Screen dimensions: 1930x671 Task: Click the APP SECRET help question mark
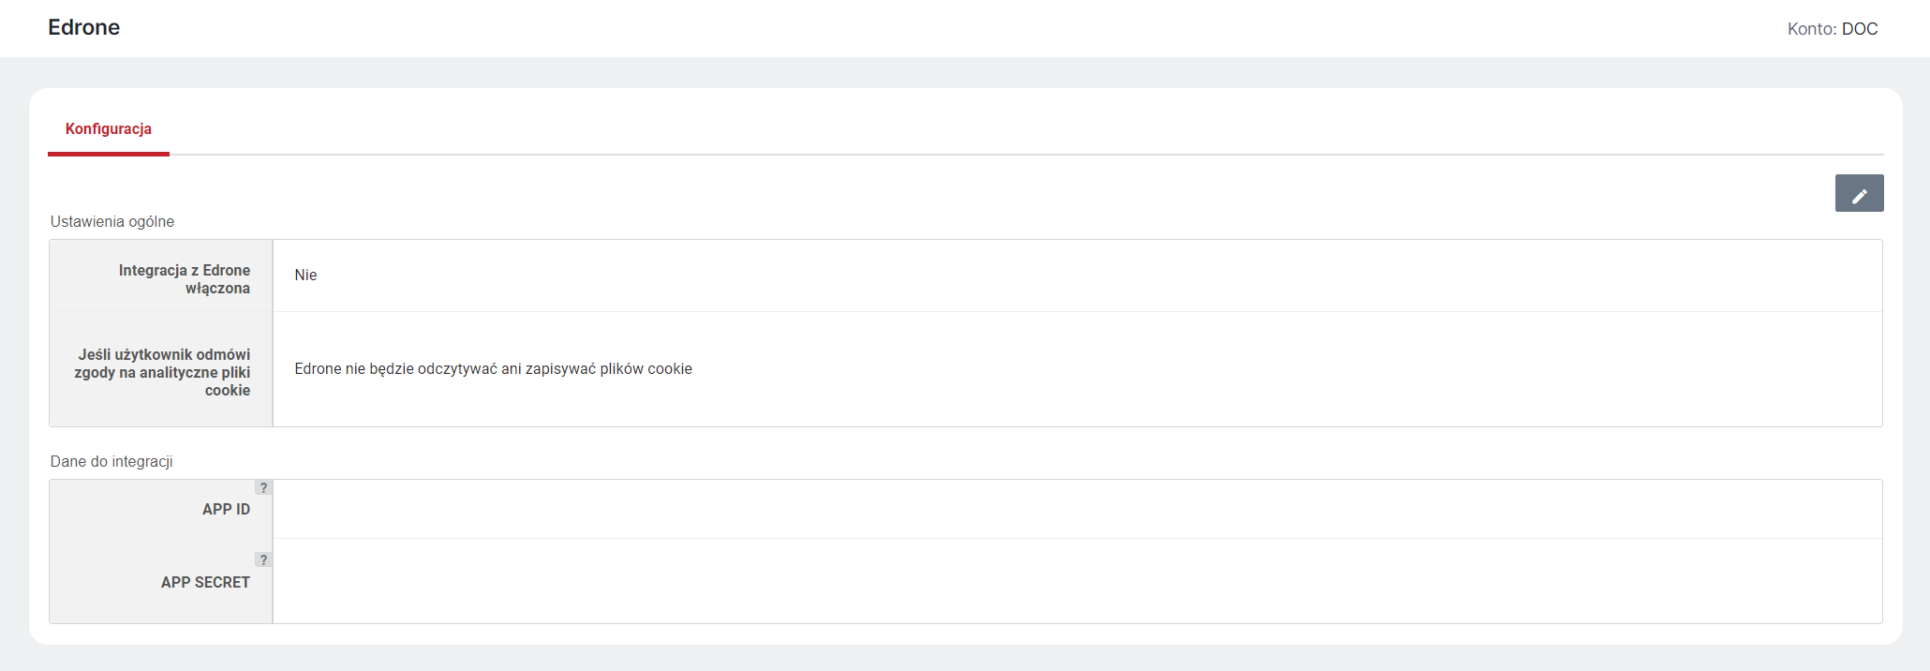pos(263,559)
